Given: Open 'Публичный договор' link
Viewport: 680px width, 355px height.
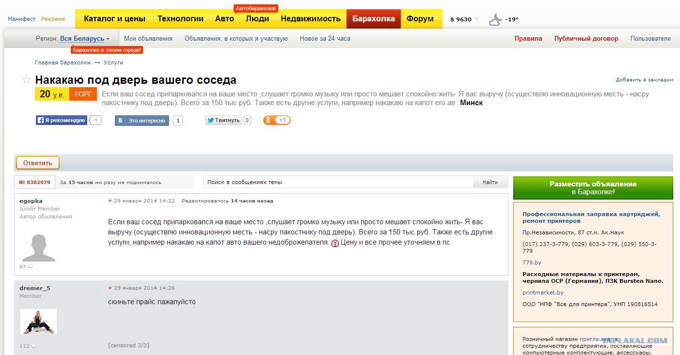Looking at the screenshot, I should click(586, 38).
